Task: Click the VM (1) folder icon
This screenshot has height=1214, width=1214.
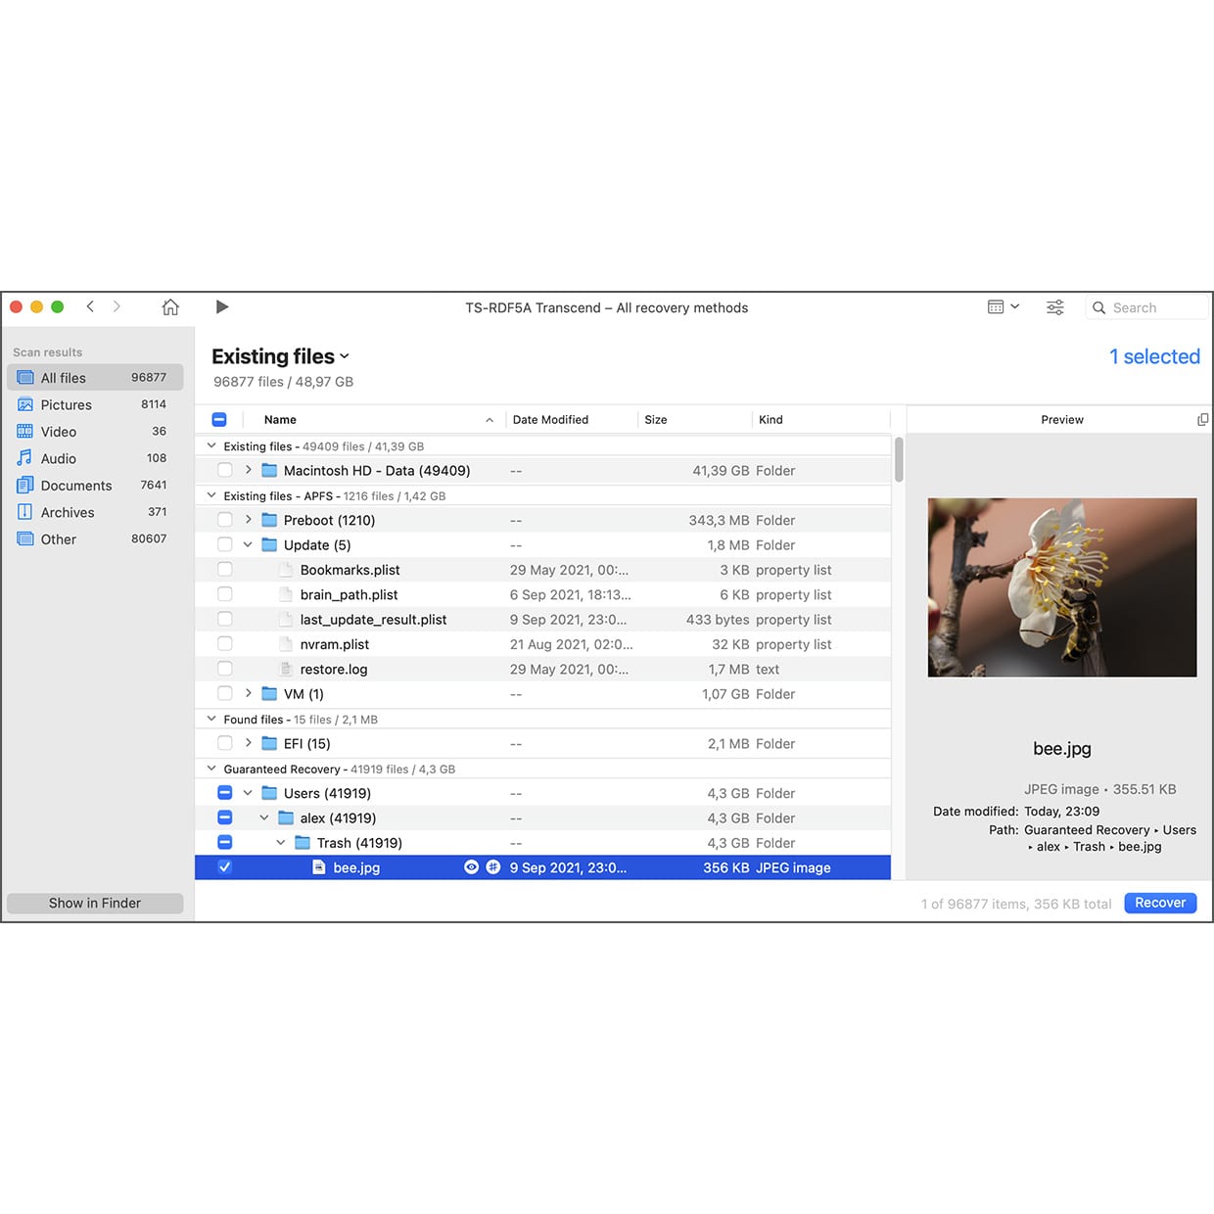Action: [269, 694]
